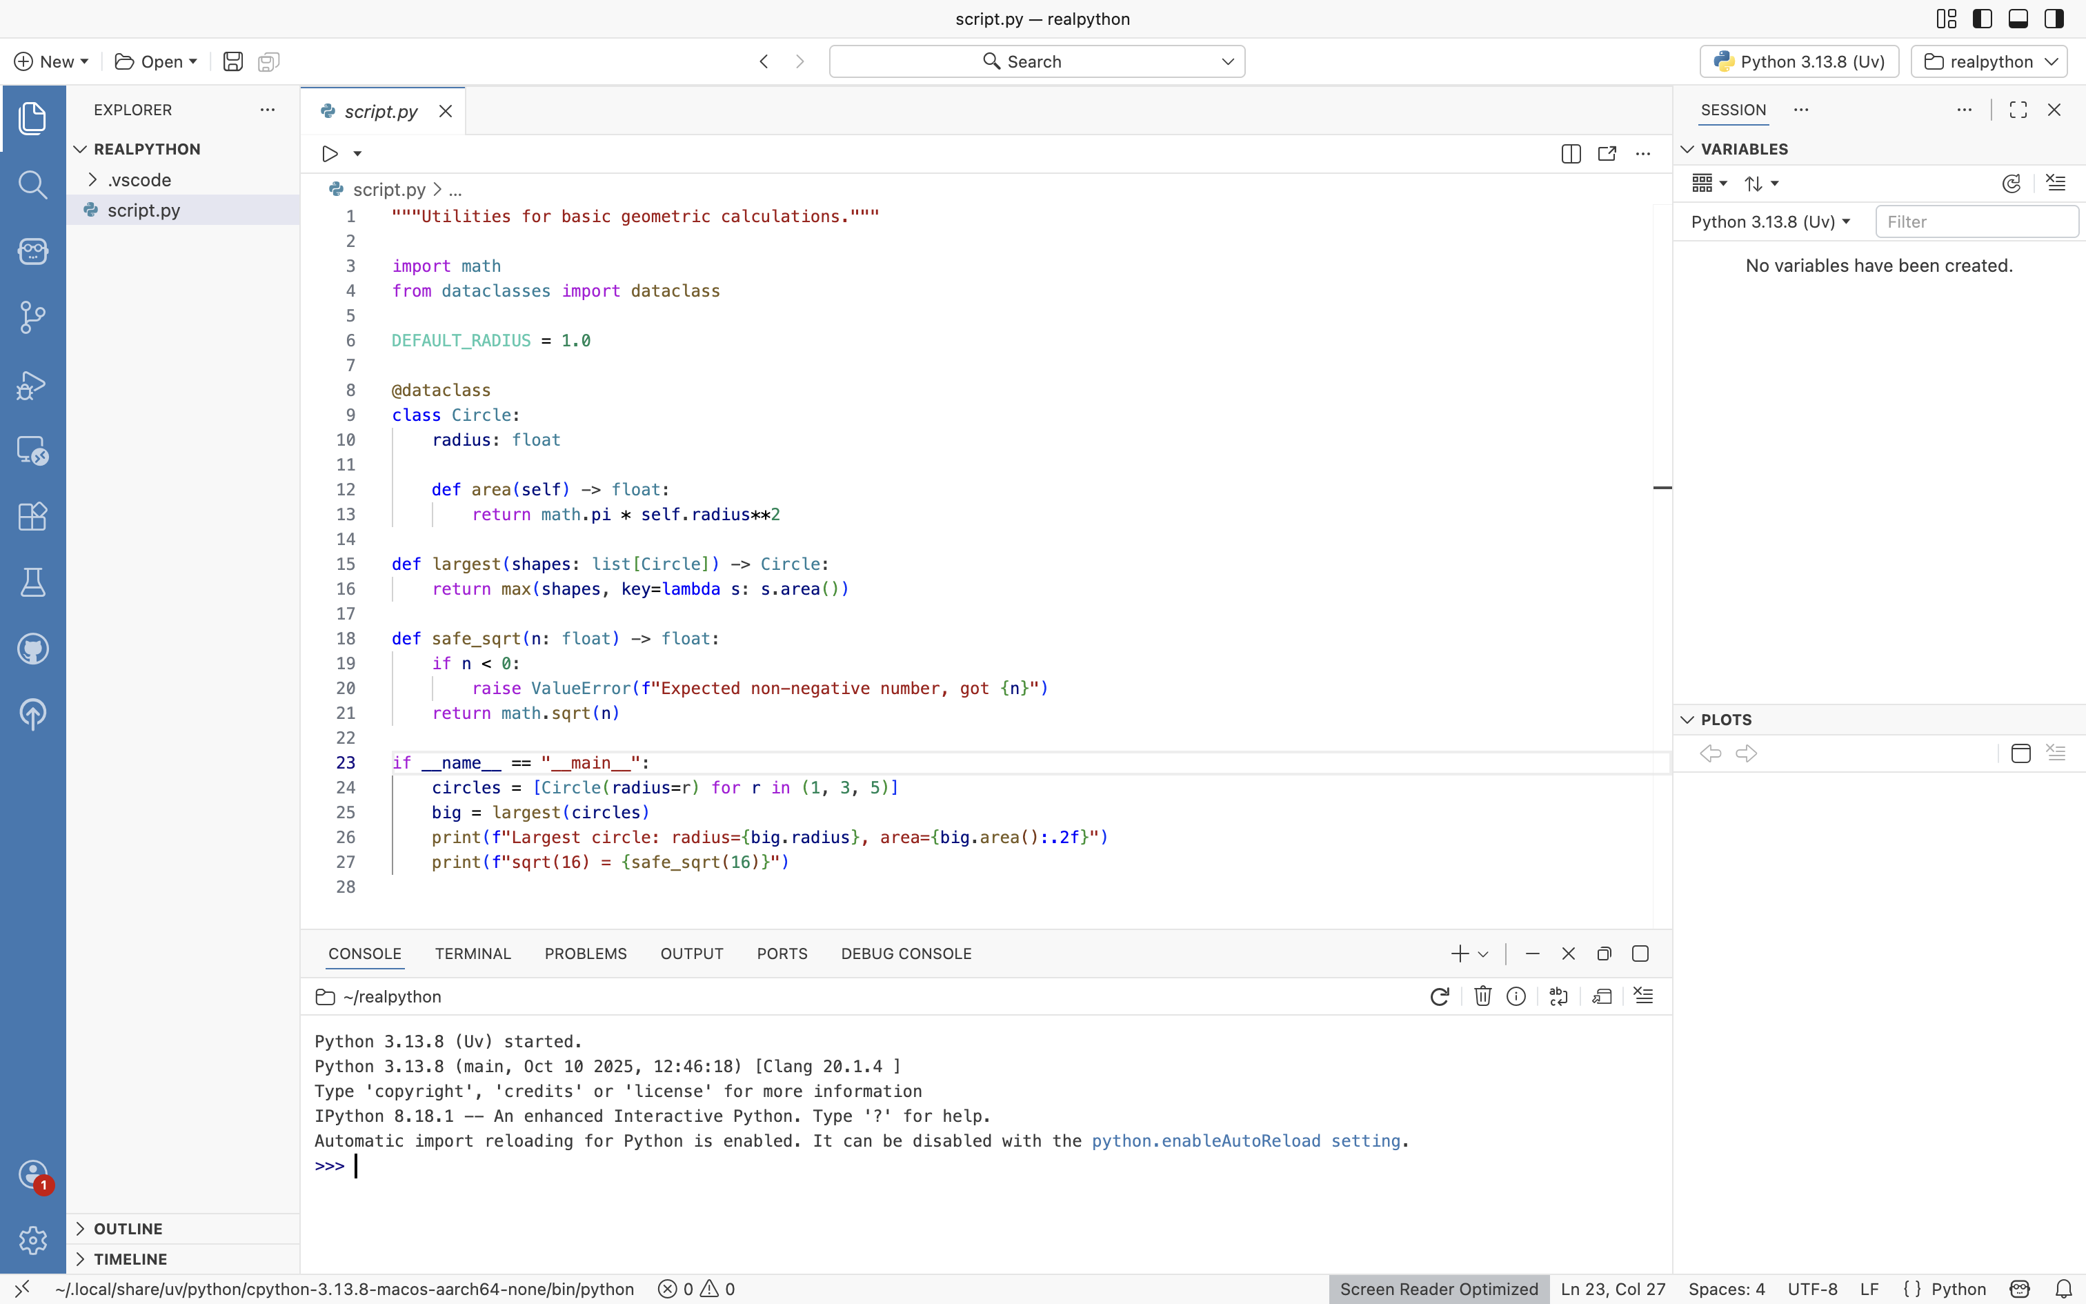Toggle primary side bar visibility
Viewport: 2086px width, 1304px height.
pos(1983,19)
